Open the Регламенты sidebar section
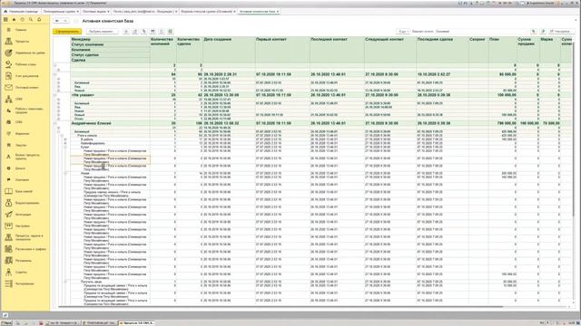The height and width of the screenshot is (326, 581). pyautogui.click(x=25, y=261)
